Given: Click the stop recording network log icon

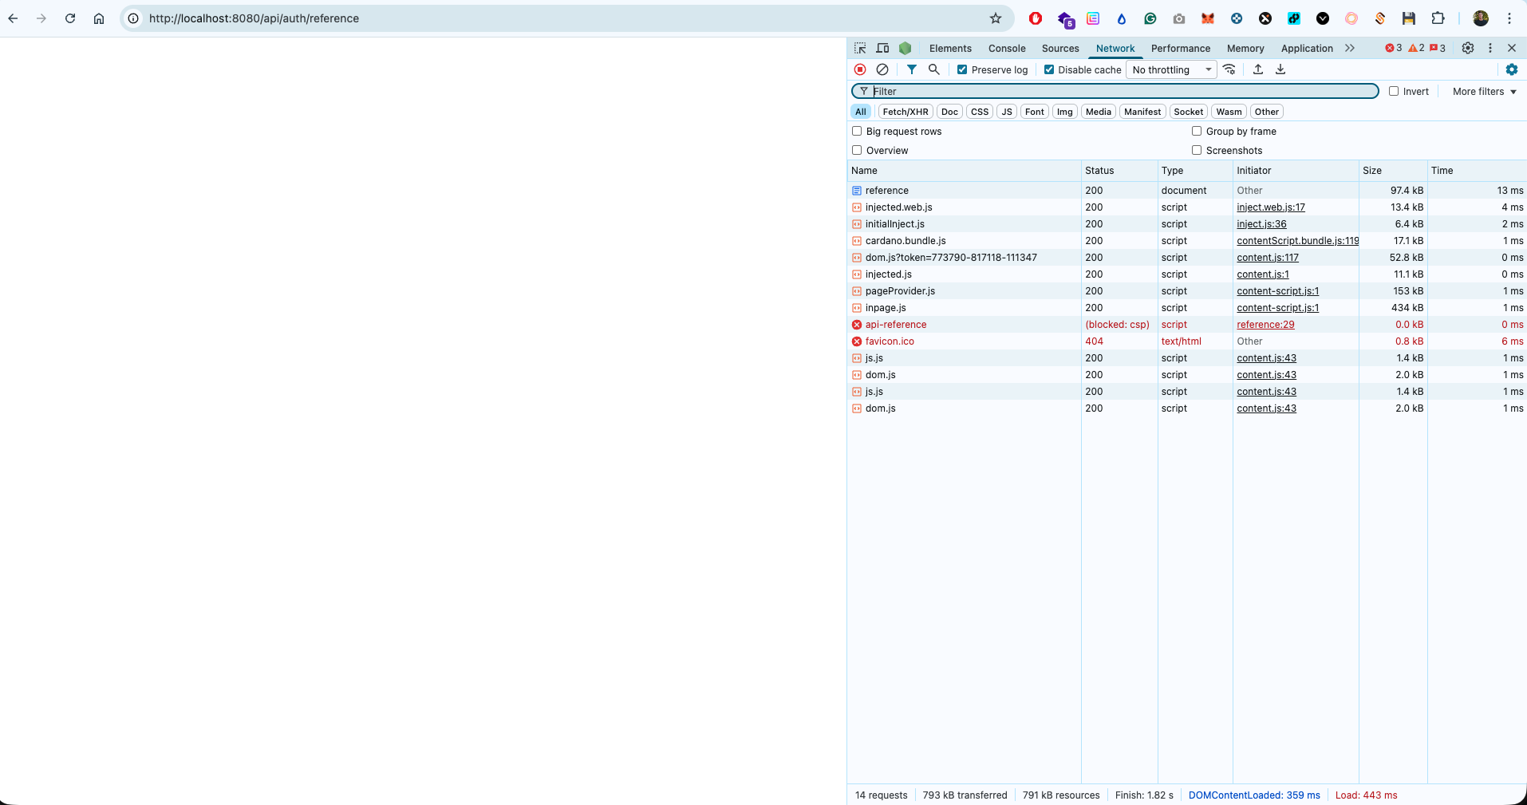Looking at the screenshot, I should (x=860, y=69).
